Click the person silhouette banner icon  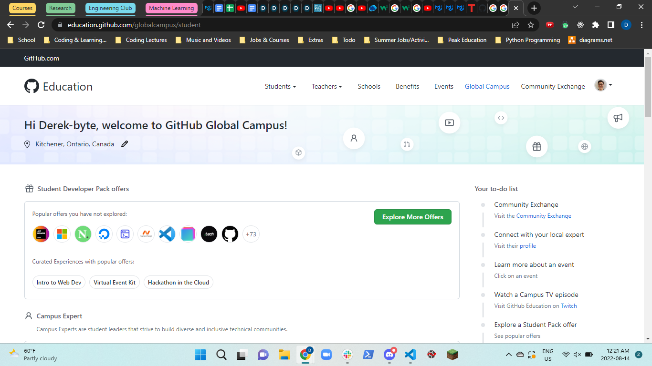coord(354,138)
